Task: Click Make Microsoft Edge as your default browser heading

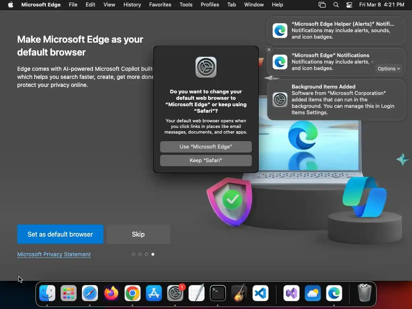Action: (x=80, y=46)
